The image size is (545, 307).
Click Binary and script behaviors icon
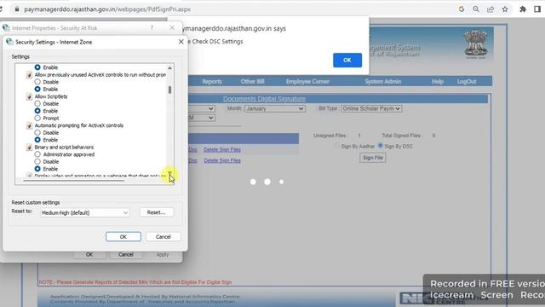29,148
